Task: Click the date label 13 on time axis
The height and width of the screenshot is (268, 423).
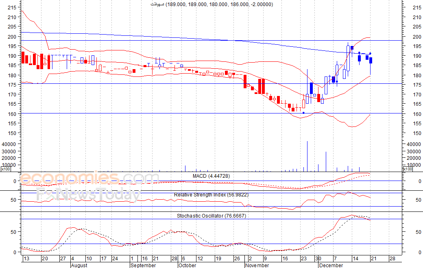Action: click(x=26, y=259)
